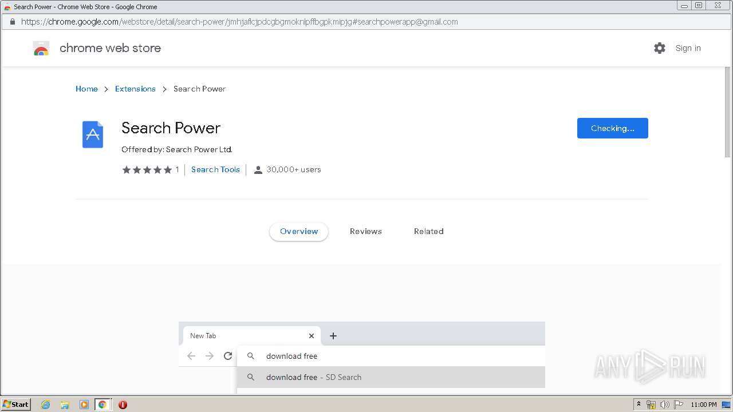Click the action center flag icon
This screenshot has height=412, width=733.
[x=678, y=405]
